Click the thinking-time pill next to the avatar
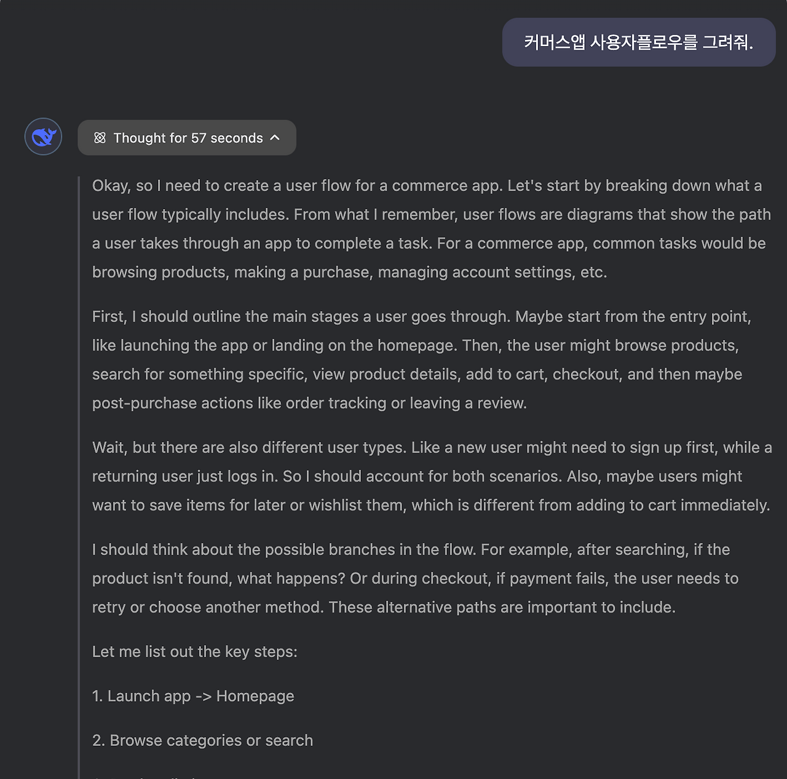 click(186, 138)
